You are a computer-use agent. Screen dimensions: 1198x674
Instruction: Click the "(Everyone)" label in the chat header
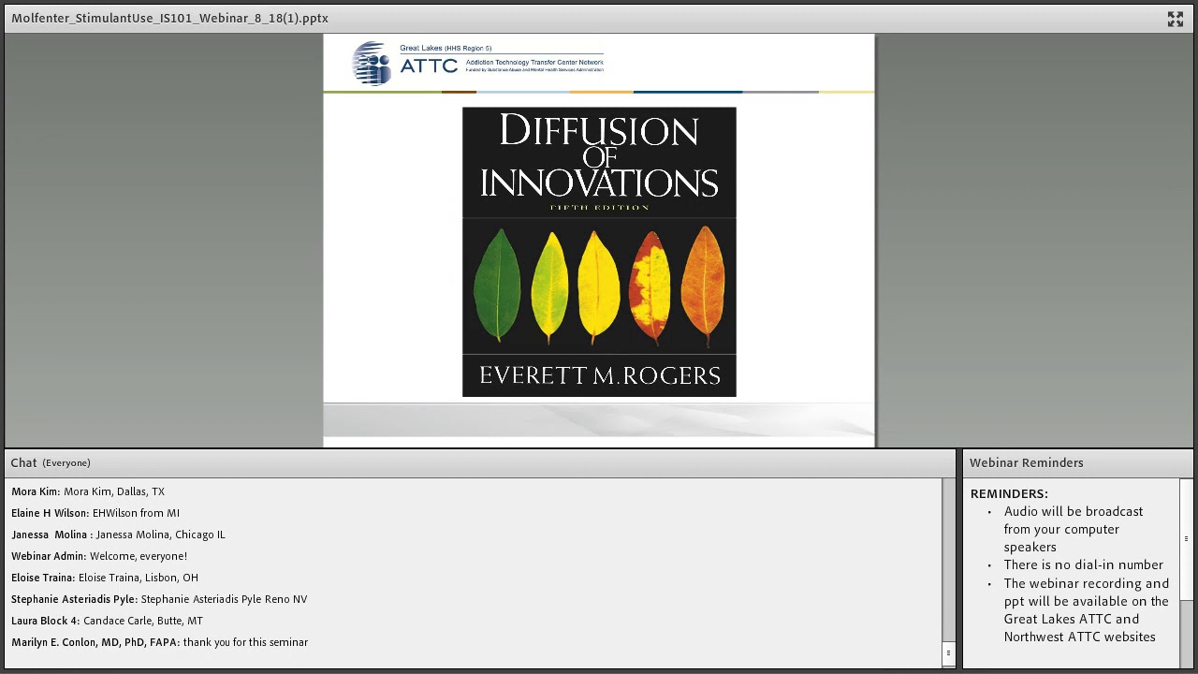coord(66,463)
